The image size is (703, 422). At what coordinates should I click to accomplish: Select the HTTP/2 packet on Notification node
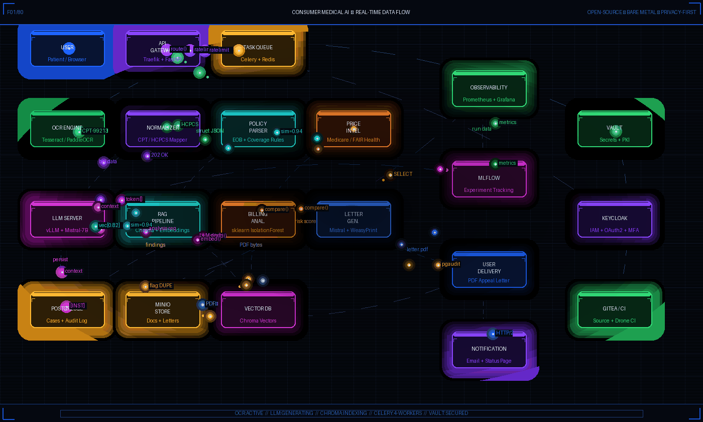tap(492, 334)
